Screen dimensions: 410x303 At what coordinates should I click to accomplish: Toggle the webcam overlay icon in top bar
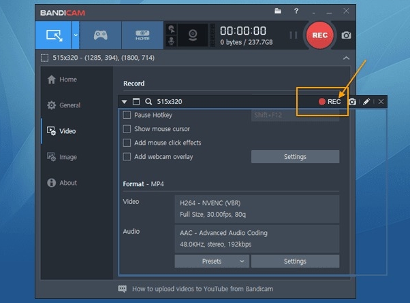[x=193, y=35]
